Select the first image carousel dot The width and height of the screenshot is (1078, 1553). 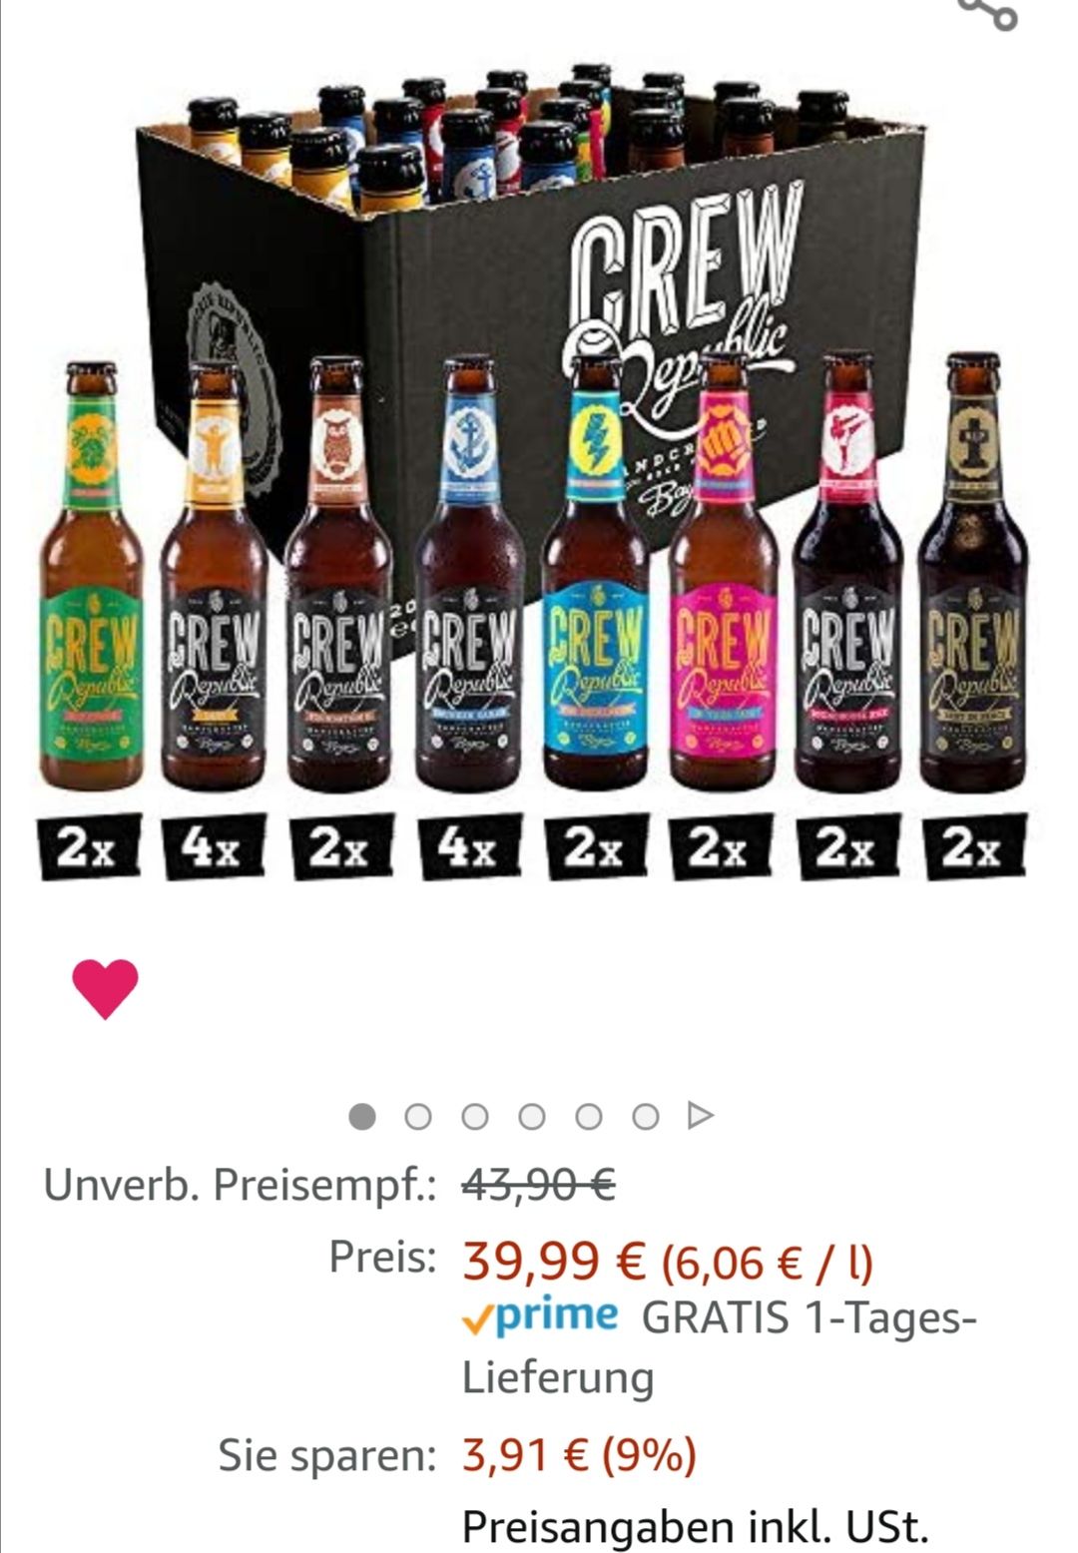click(362, 1116)
